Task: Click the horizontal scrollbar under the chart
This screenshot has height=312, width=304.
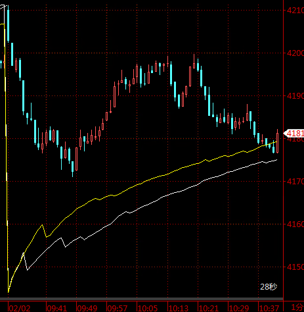Action: pyautogui.click(x=142, y=299)
